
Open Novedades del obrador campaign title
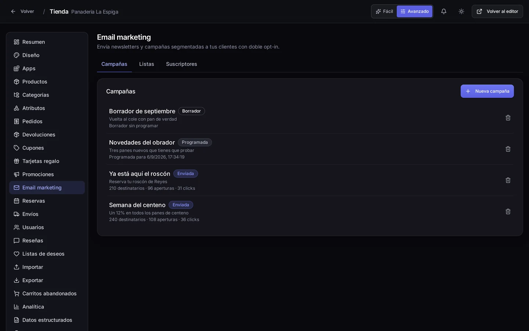pos(142,142)
